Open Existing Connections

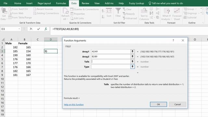46,13
